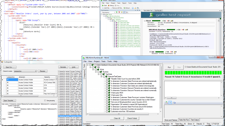Uncheck the Root node in Gallio Test Explorer
This screenshot has height=126, width=225.
(104, 15)
